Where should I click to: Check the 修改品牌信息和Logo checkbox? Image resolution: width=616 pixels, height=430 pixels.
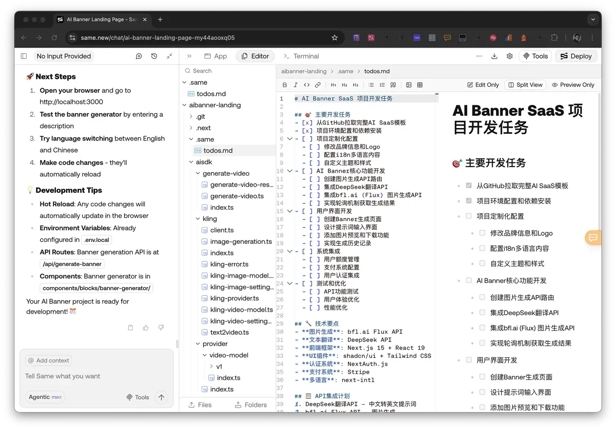pyautogui.click(x=482, y=233)
